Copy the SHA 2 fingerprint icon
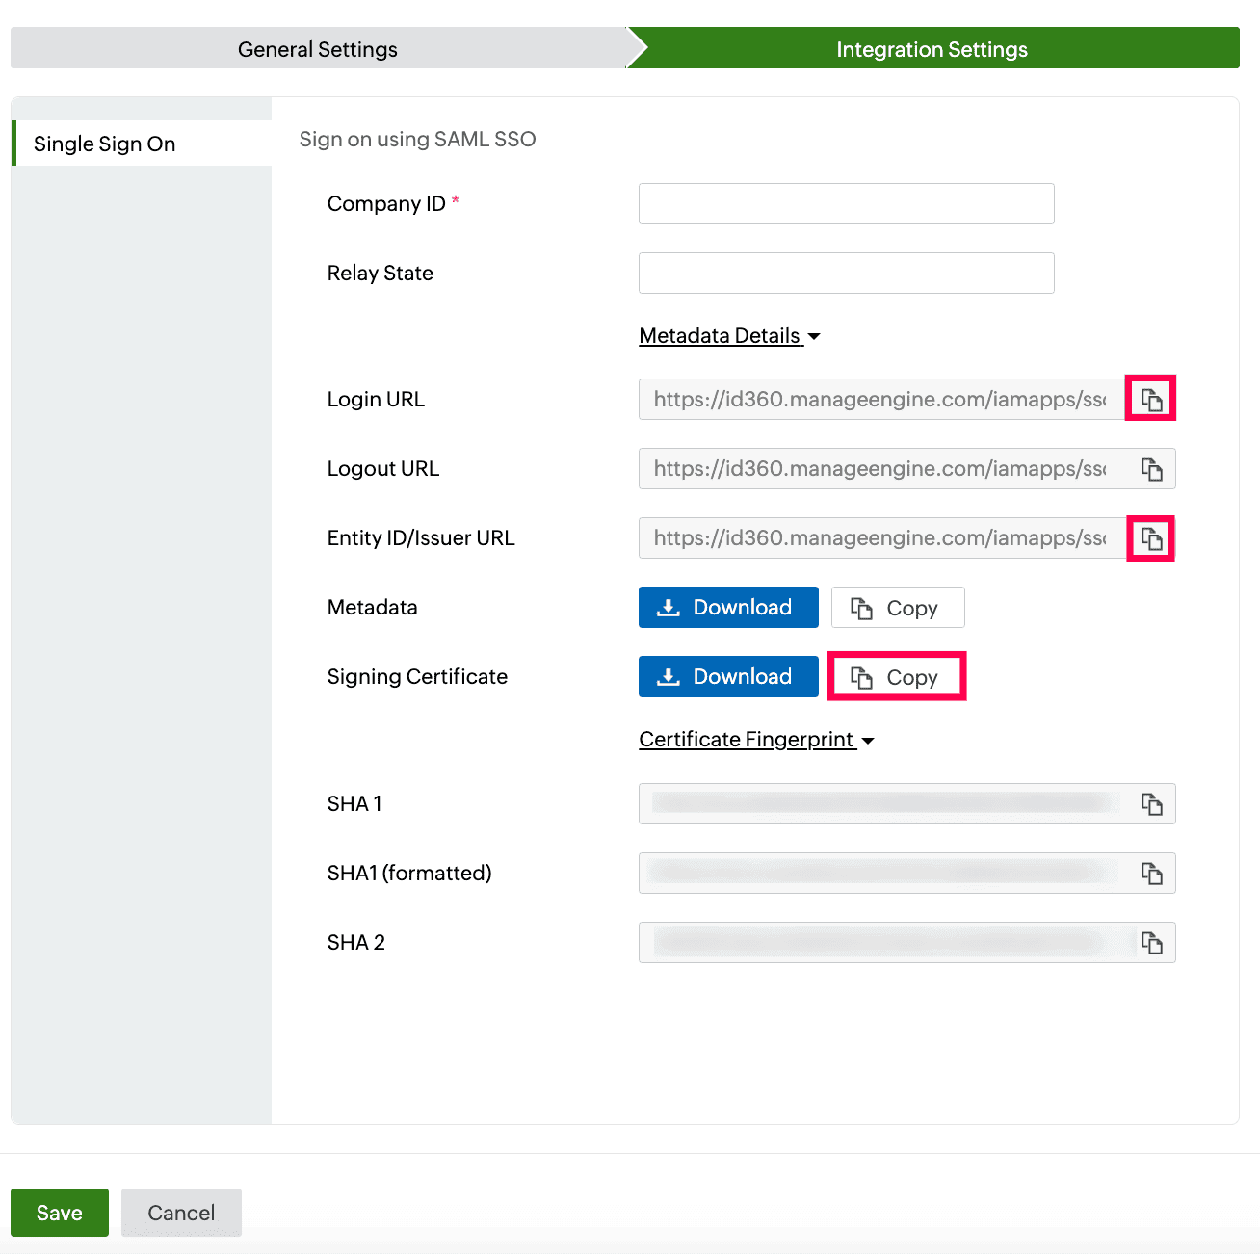1260x1254 pixels. pyautogui.click(x=1151, y=943)
